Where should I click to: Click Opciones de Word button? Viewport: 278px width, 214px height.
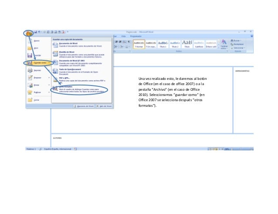84,106
